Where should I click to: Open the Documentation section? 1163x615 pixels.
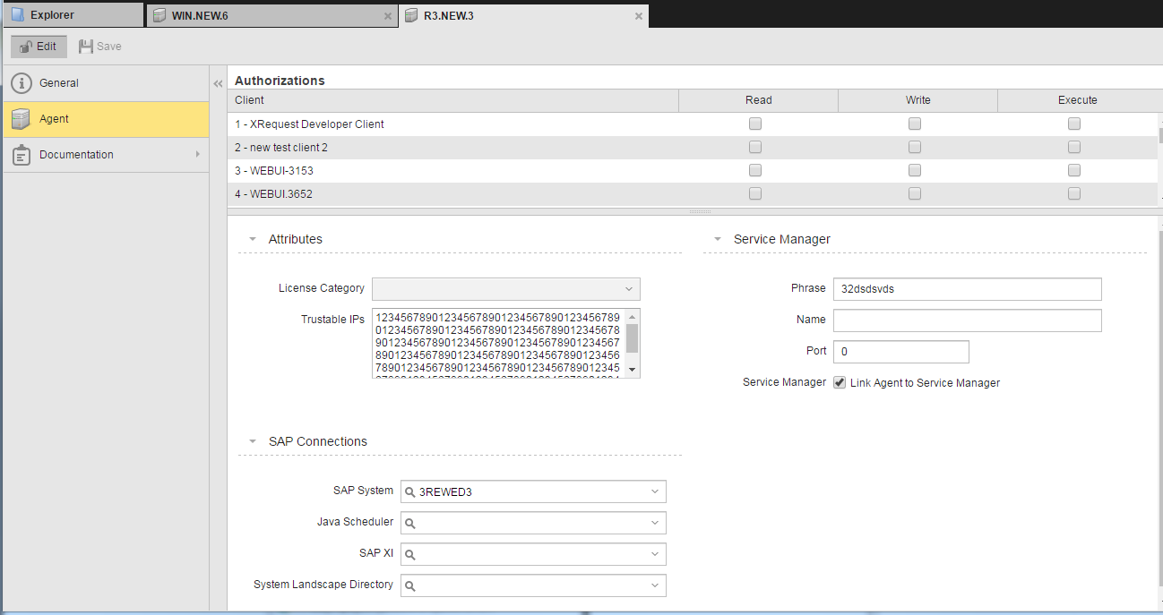coord(106,155)
